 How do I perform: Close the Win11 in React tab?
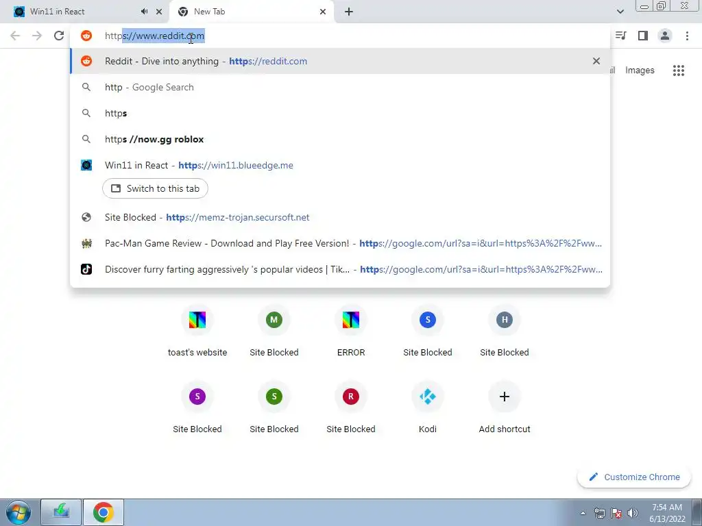coord(159,12)
